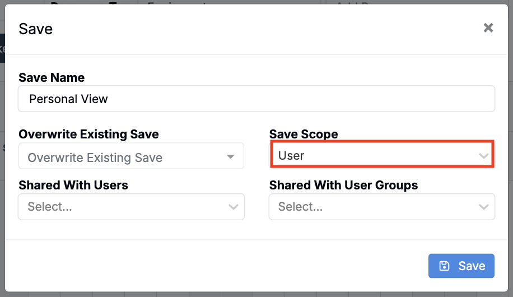The width and height of the screenshot is (513, 297).
Task: Click the Save Scope chevron arrow
Action: [x=484, y=156]
